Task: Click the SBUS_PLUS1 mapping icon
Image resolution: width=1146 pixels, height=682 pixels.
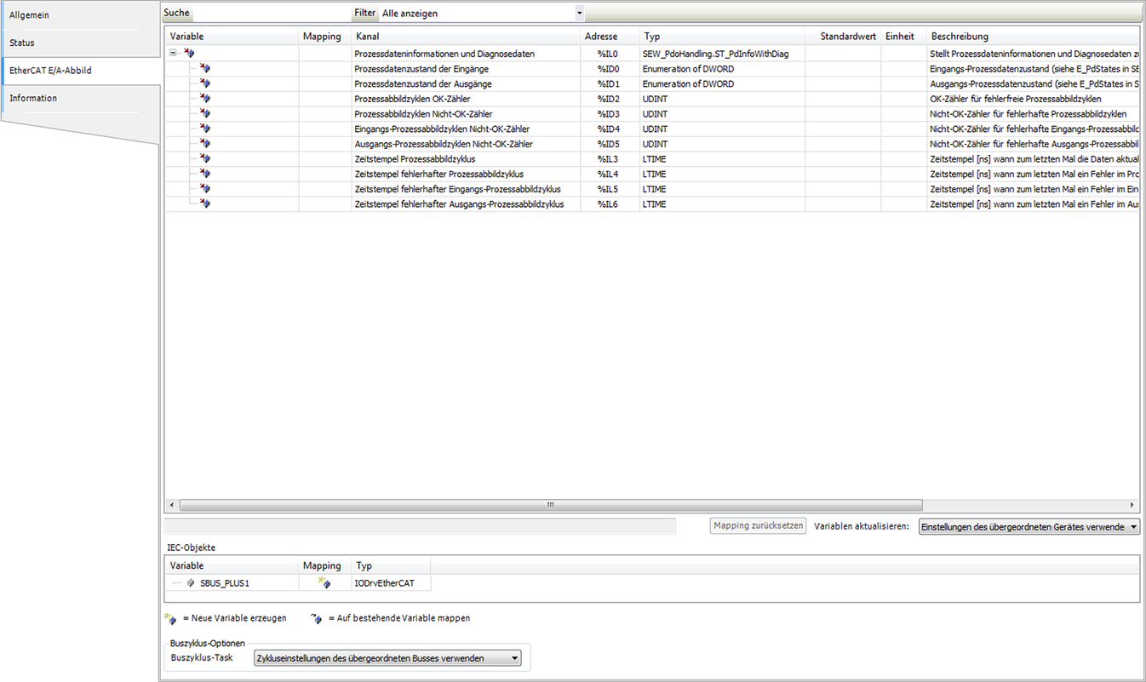Action: coord(324,583)
